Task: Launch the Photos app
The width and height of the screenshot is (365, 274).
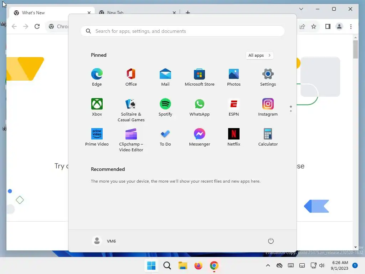Action: click(234, 77)
